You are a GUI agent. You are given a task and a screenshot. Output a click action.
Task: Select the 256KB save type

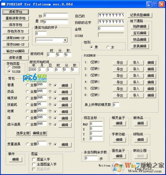9,67
